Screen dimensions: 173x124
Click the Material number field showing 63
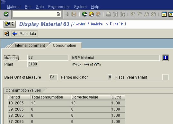(x=48, y=58)
